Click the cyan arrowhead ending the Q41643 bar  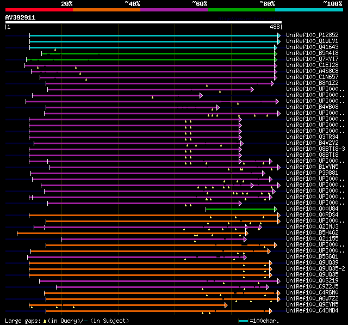tap(276, 47)
